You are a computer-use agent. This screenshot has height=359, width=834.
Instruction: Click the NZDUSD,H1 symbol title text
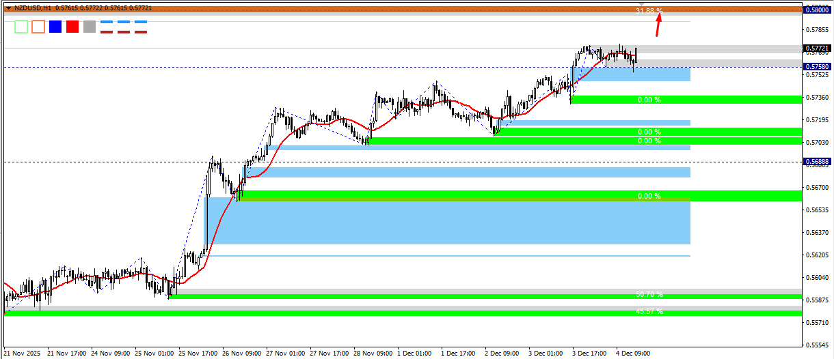coord(33,8)
